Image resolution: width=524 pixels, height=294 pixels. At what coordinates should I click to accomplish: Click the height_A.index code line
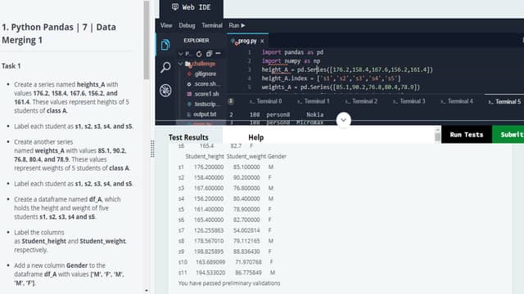pos(331,78)
